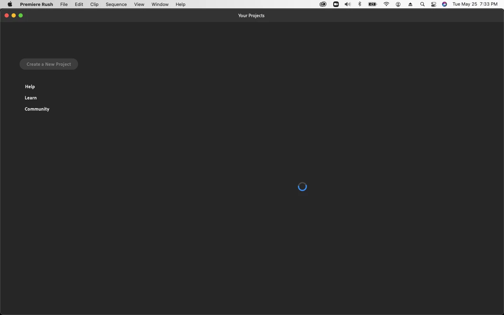Open the File menu
This screenshot has width=504, height=315.
(x=64, y=4)
